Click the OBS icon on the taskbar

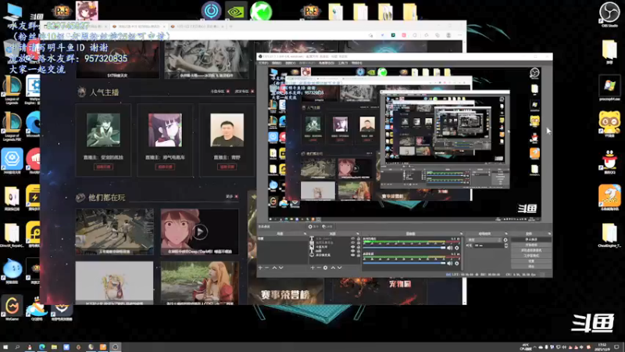[x=115, y=347]
